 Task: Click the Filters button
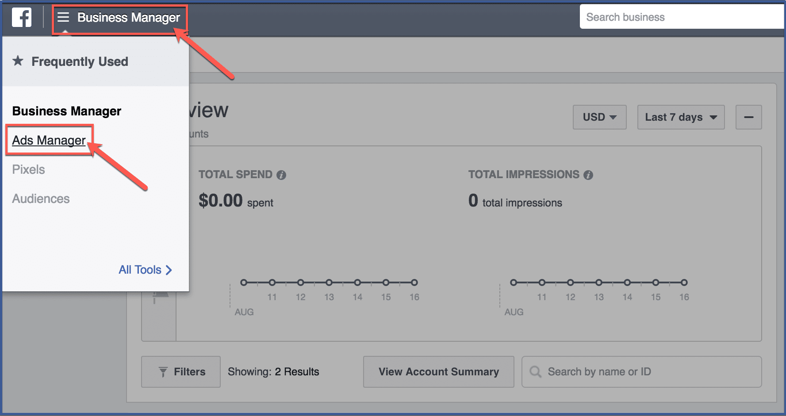point(181,372)
